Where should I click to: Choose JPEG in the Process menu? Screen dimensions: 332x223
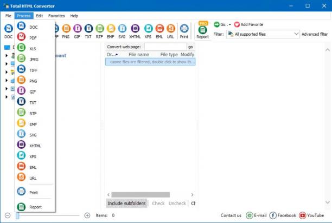tap(35, 60)
